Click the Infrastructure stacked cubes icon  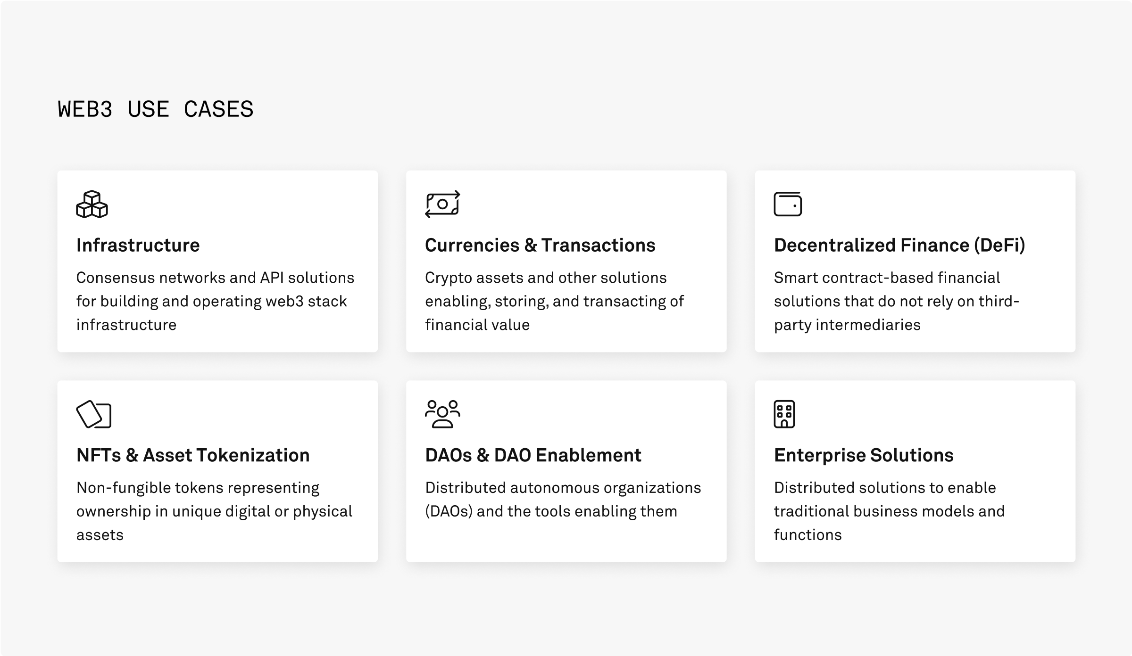click(92, 205)
